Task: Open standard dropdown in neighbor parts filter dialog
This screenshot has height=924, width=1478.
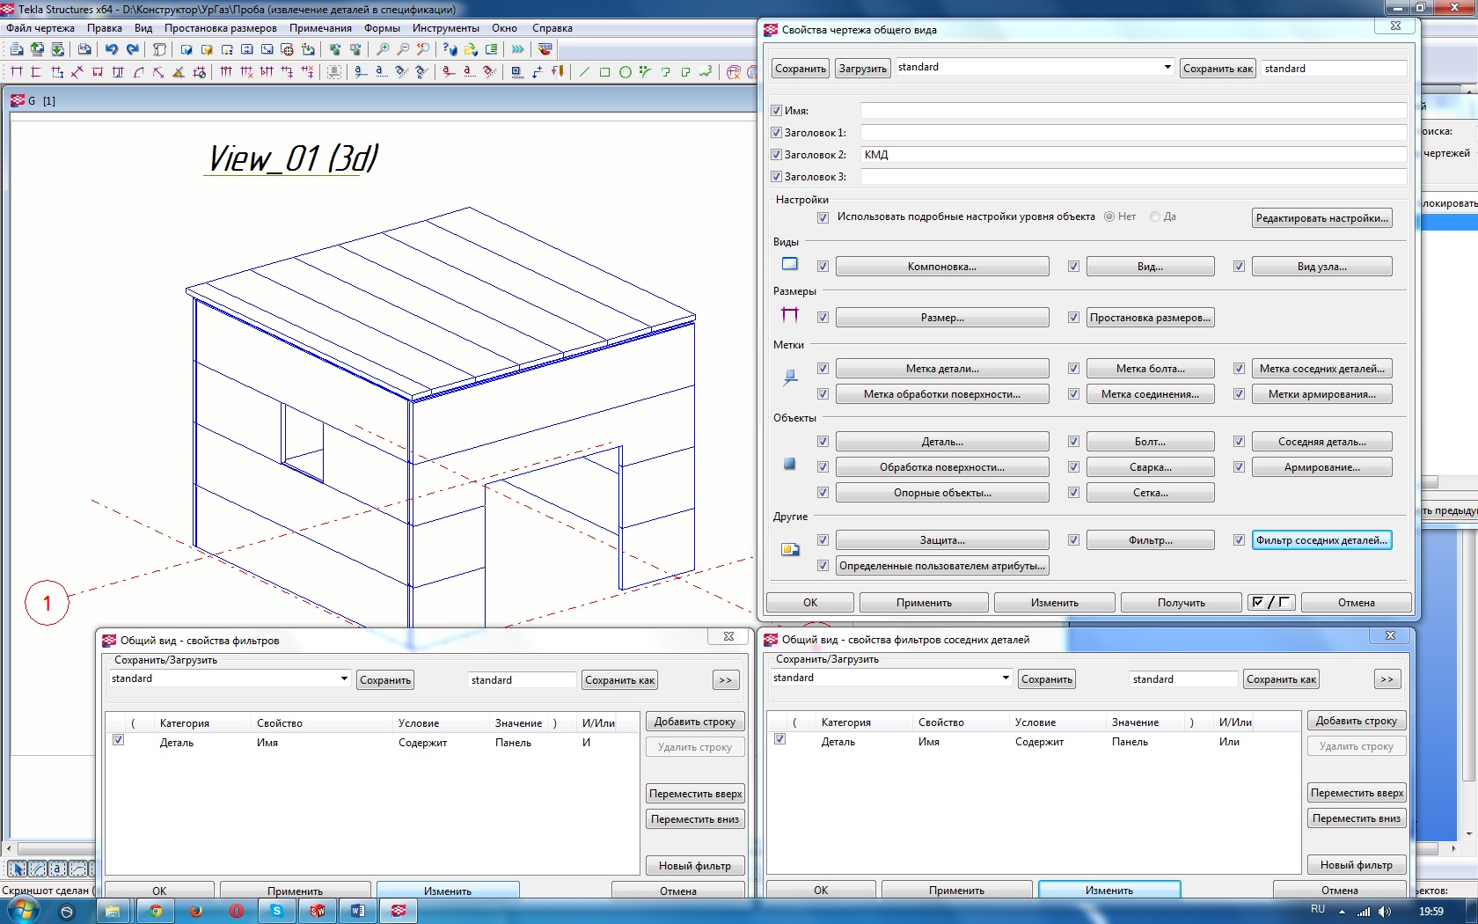Action: click(x=1006, y=678)
